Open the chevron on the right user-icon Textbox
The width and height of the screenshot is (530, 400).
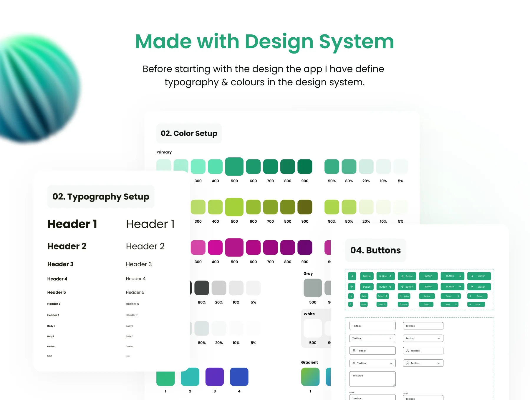click(x=439, y=363)
